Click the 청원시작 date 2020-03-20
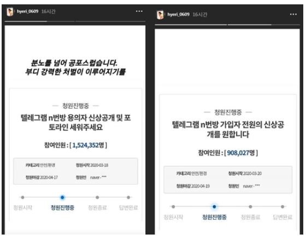Screen dimensions: 306x240 (252, 173)
